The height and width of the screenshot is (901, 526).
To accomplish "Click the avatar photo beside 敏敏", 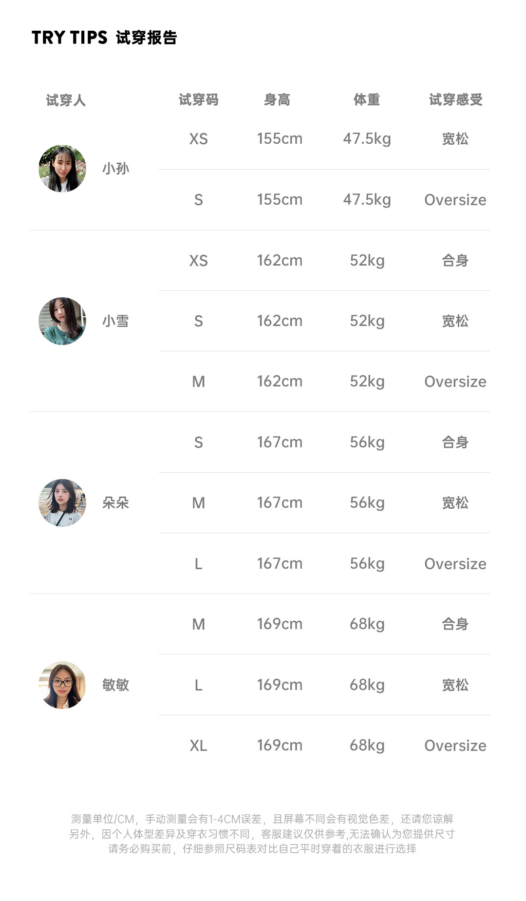I will (62, 685).
